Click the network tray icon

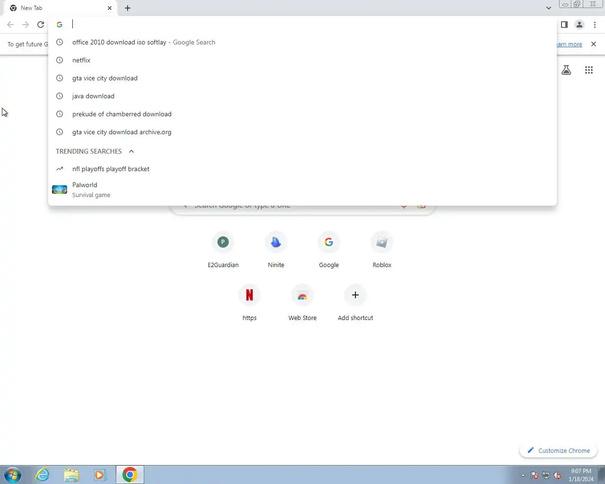coord(546,475)
